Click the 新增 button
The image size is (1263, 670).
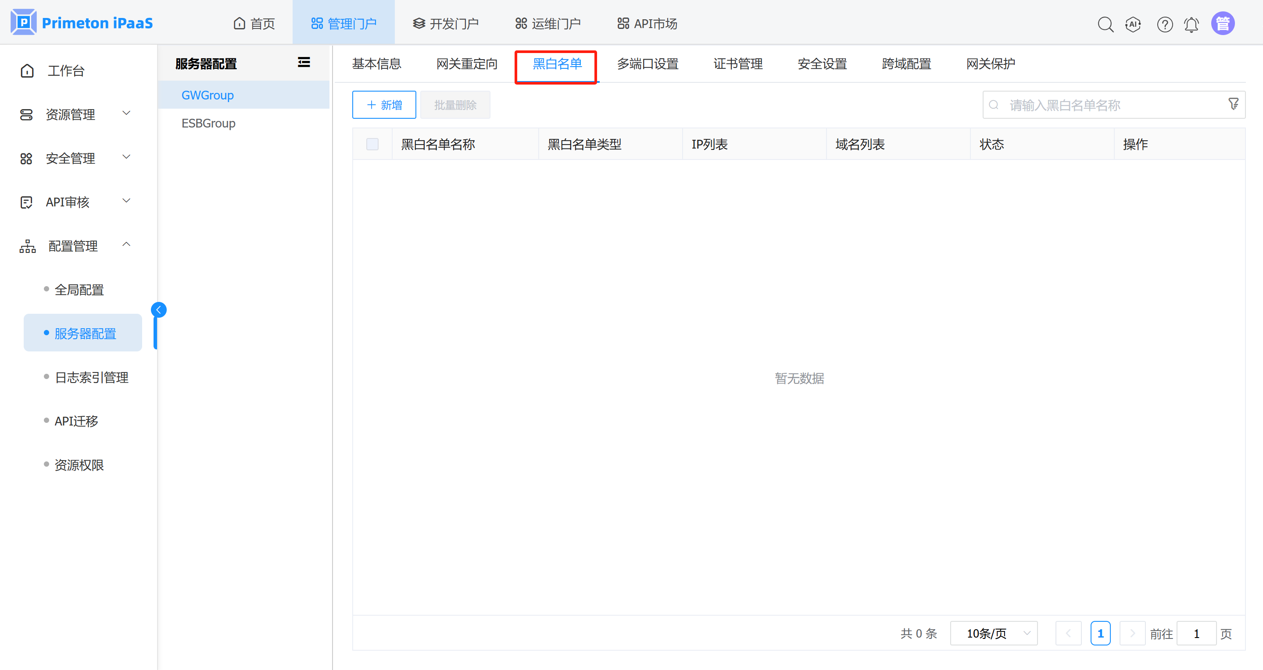coord(384,105)
